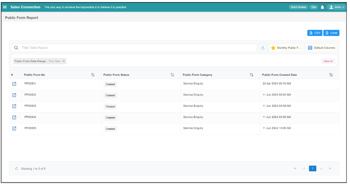Open record PF00002 via link icon

[14, 95]
